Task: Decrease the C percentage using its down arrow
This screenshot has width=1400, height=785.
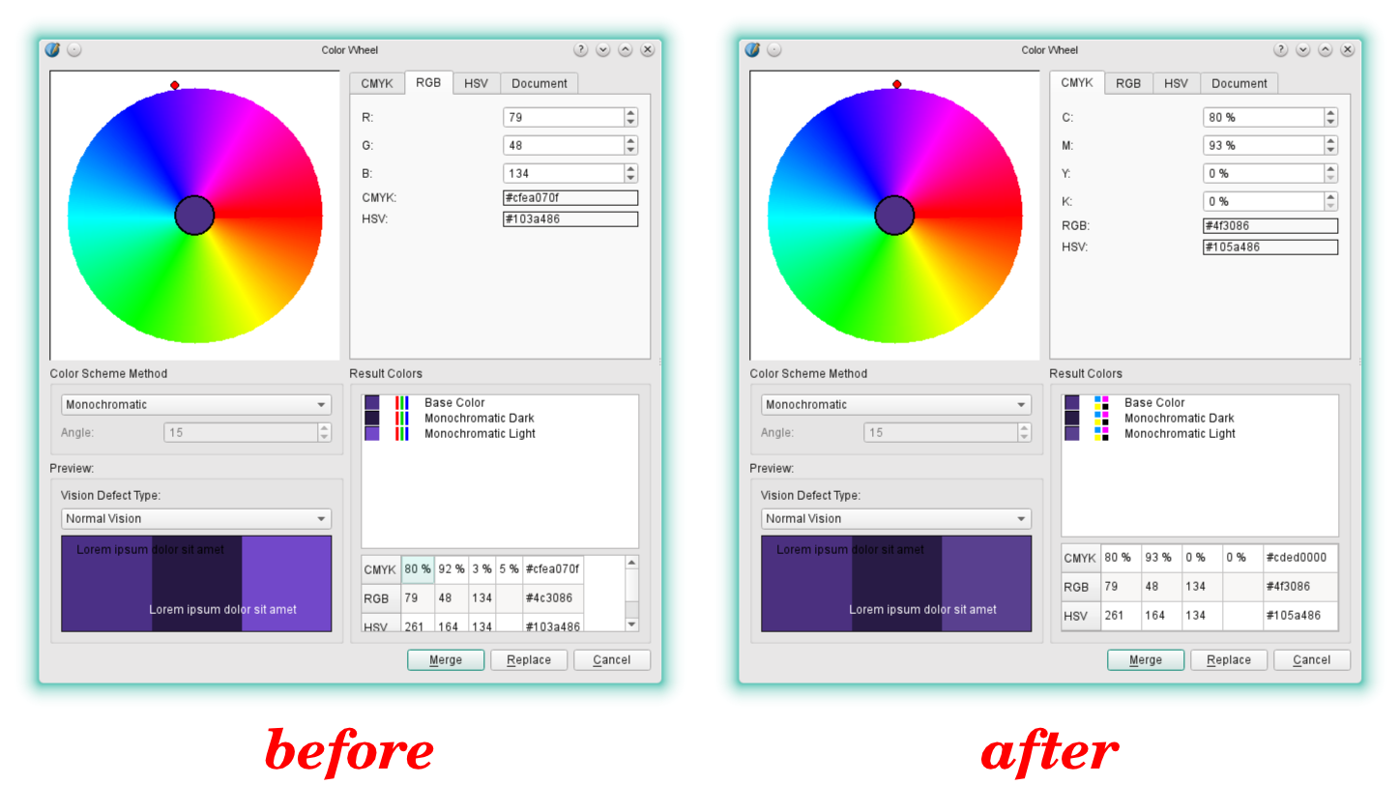Action: [x=1331, y=122]
